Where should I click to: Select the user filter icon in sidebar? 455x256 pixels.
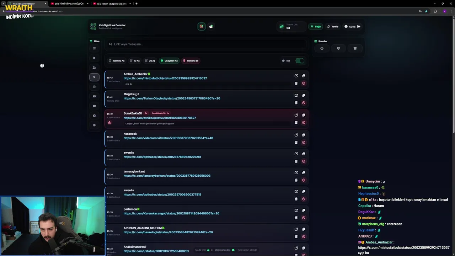(x=94, y=68)
